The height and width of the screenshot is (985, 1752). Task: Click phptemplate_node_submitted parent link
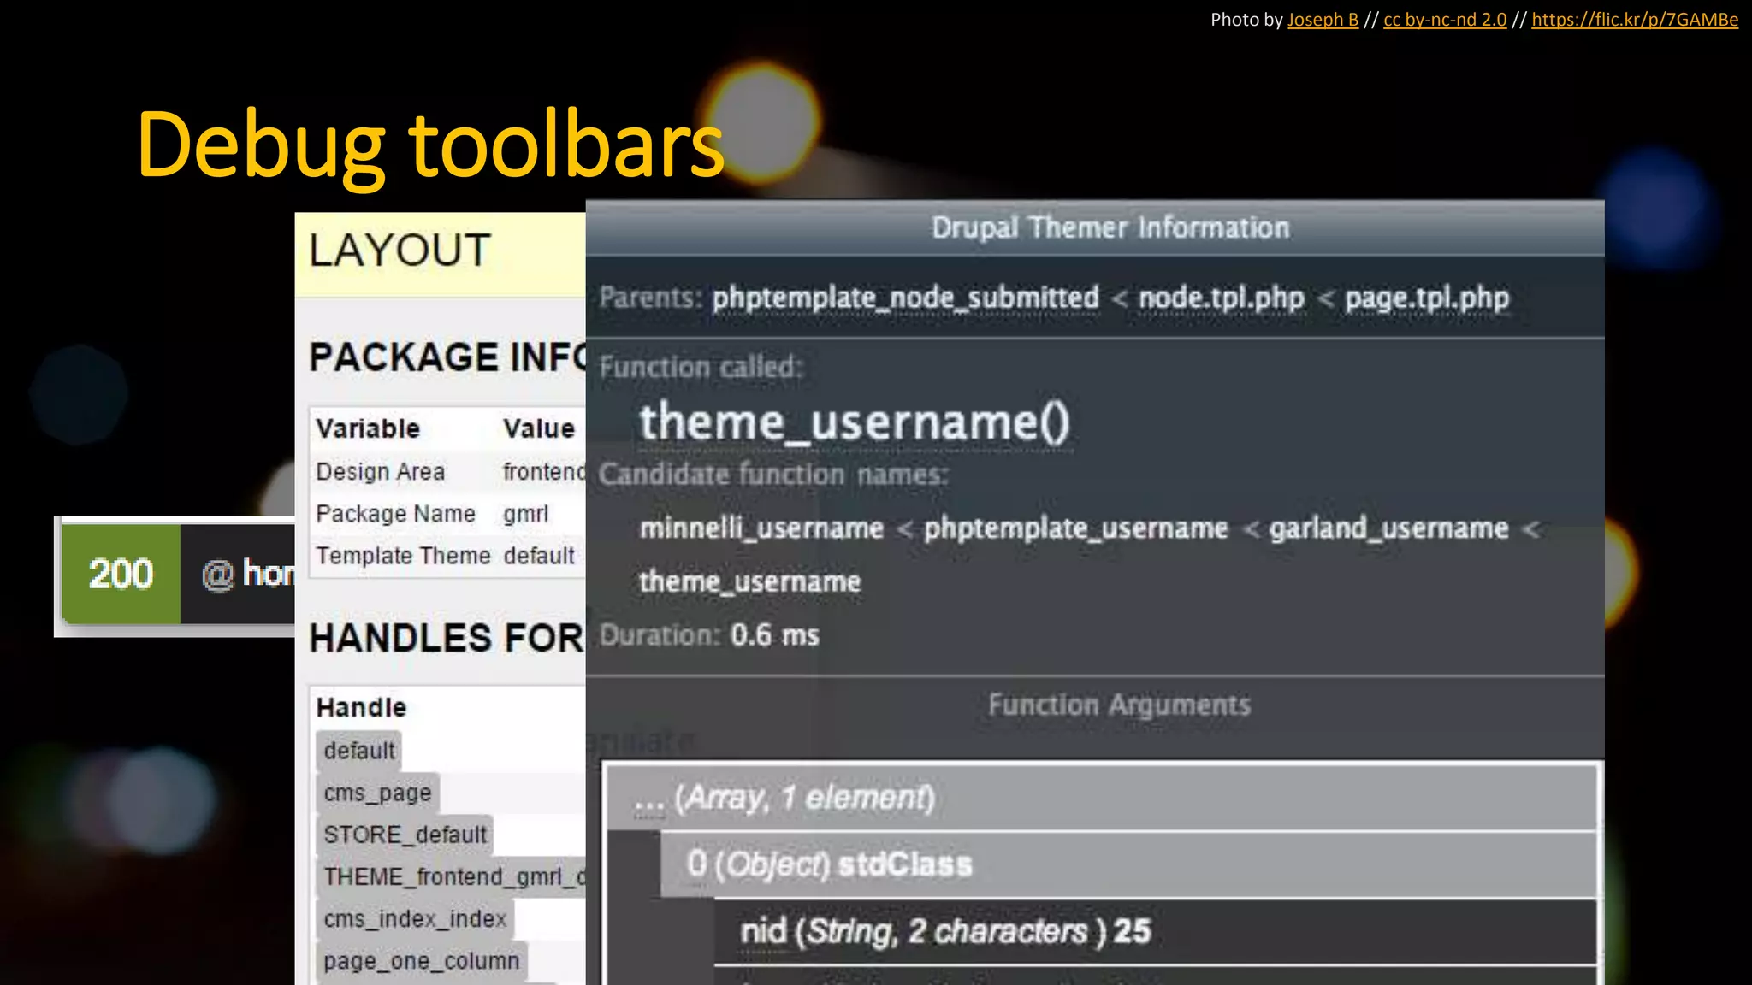point(905,298)
